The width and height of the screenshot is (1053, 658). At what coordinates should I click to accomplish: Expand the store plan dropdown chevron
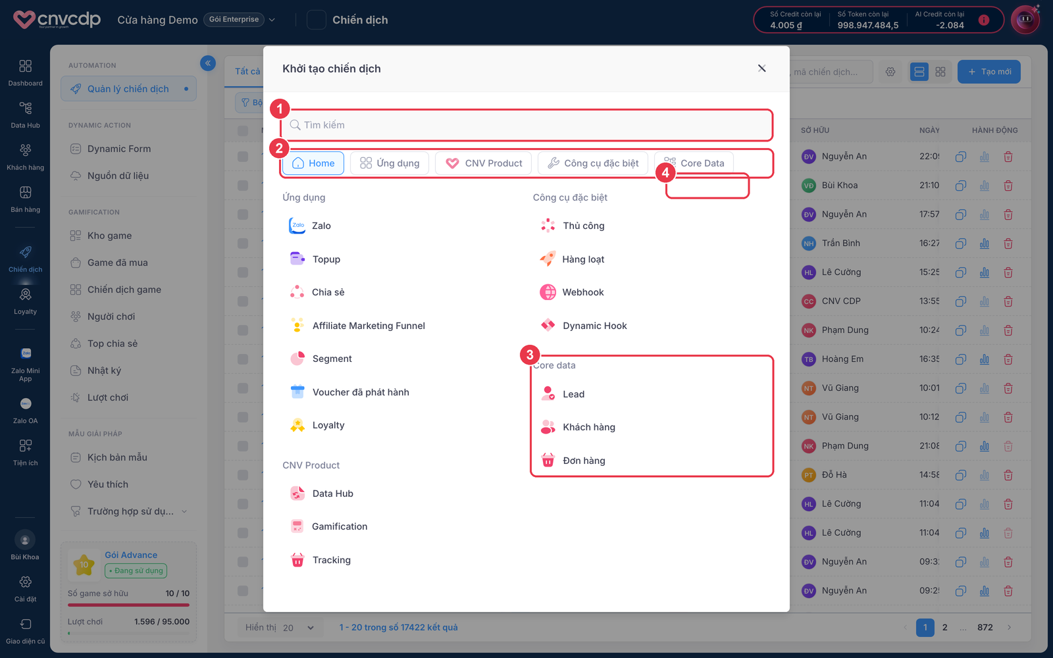pos(272,20)
